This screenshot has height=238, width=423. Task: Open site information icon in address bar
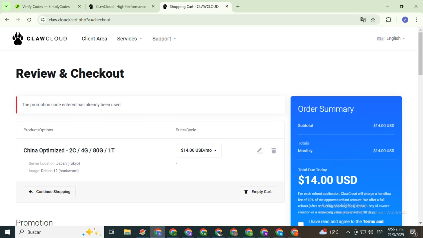click(43, 20)
